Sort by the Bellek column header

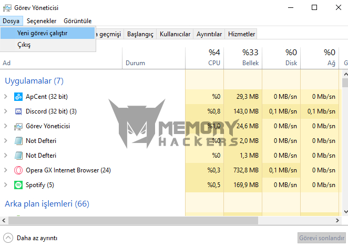[243, 58]
